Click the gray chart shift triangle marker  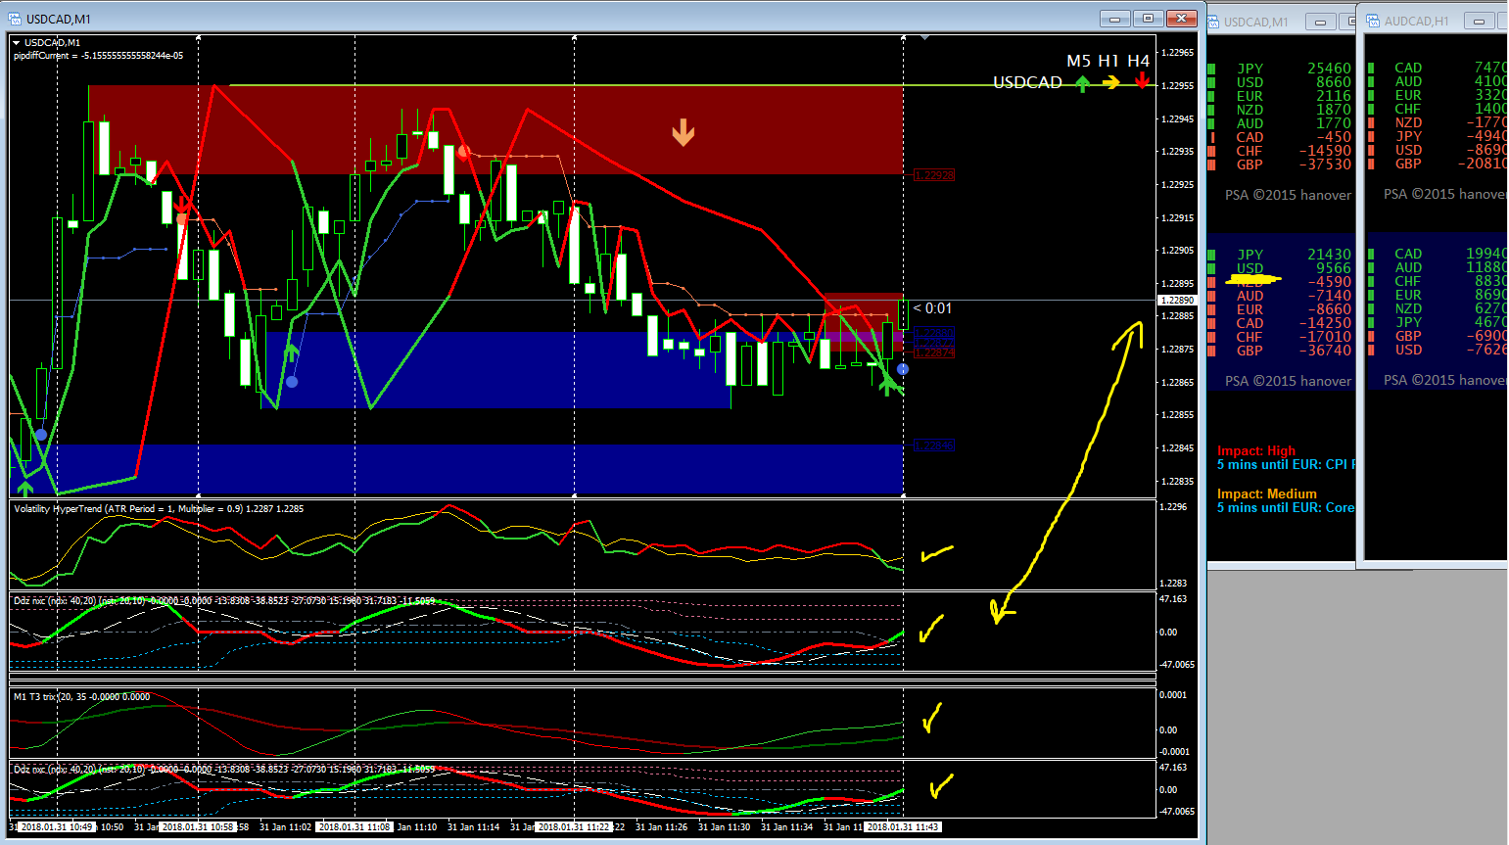click(x=924, y=38)
